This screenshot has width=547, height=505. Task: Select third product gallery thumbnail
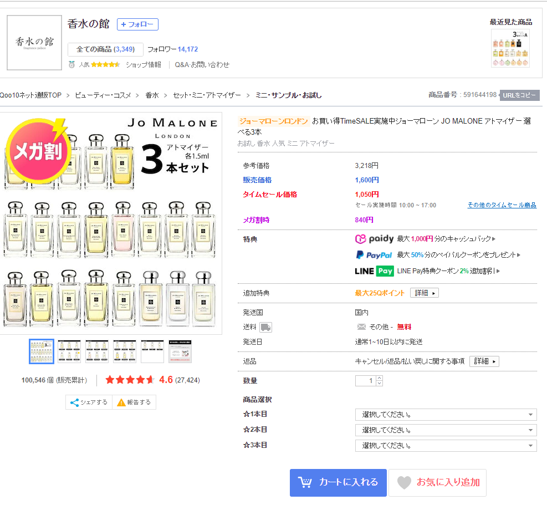tap(96, 351)
